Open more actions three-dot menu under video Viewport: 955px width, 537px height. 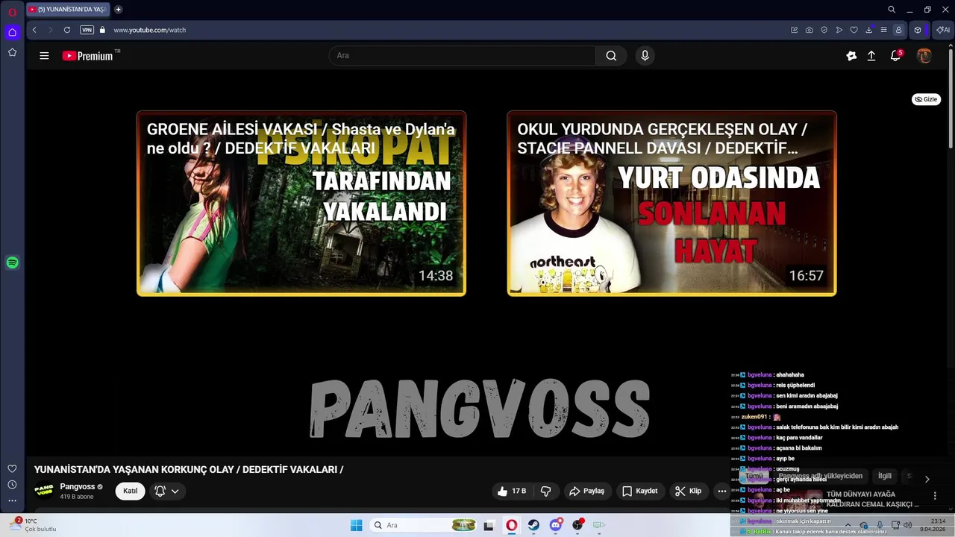coord(721,491)
